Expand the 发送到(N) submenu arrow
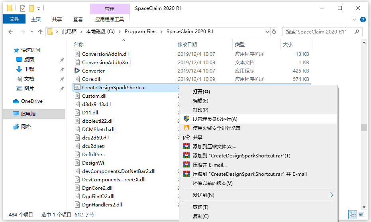Viewport: 371px width, 222px height. (x=332, y=195)
